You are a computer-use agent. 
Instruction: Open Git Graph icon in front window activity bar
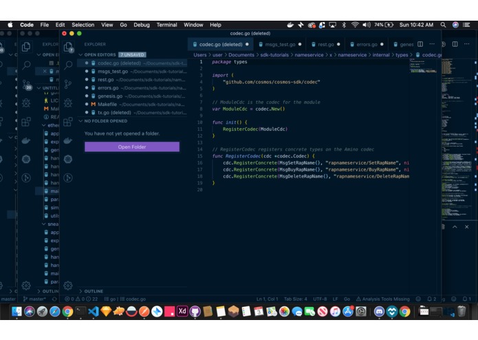click(x=68, y=178)
